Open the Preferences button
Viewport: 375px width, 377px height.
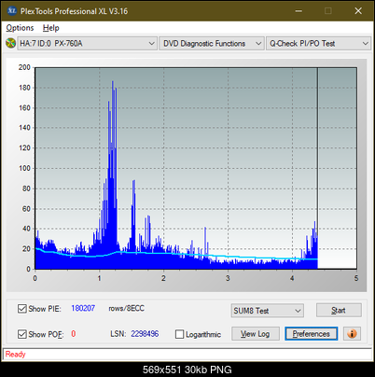312,334
